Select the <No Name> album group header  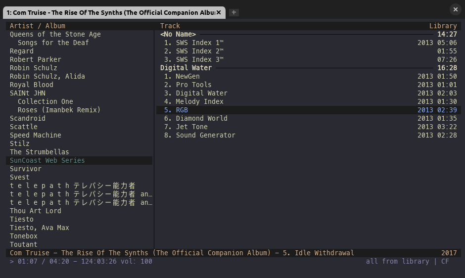coord(308,35)
